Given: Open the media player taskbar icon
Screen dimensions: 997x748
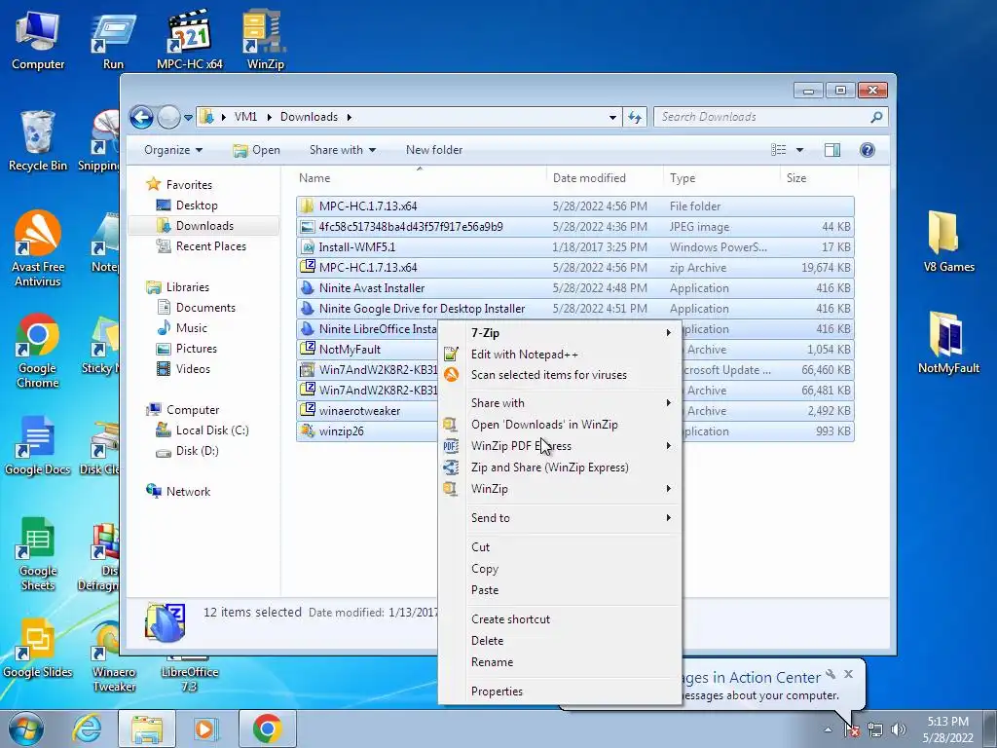Looking at the screenshot, I should (x=206, y=729).
